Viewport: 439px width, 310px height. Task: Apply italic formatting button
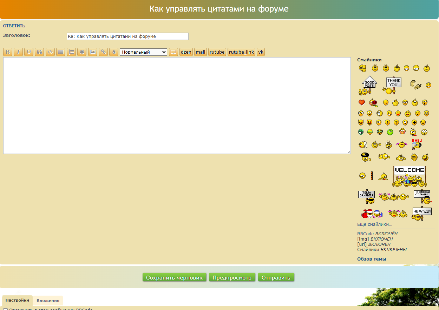pos(18,52)
